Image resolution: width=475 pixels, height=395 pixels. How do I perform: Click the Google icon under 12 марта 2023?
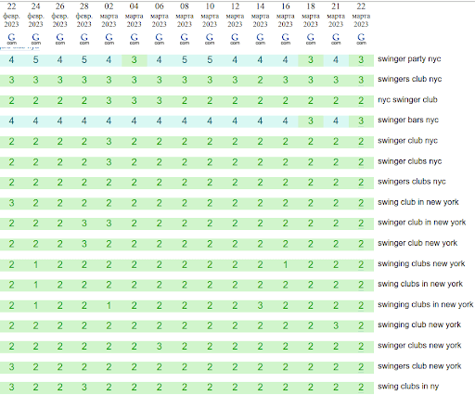[x=235, y=39]
